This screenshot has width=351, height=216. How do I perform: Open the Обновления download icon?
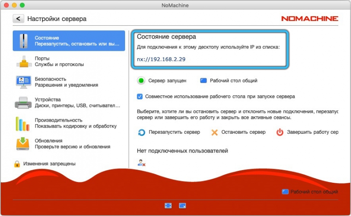click(x=23, y=144)
